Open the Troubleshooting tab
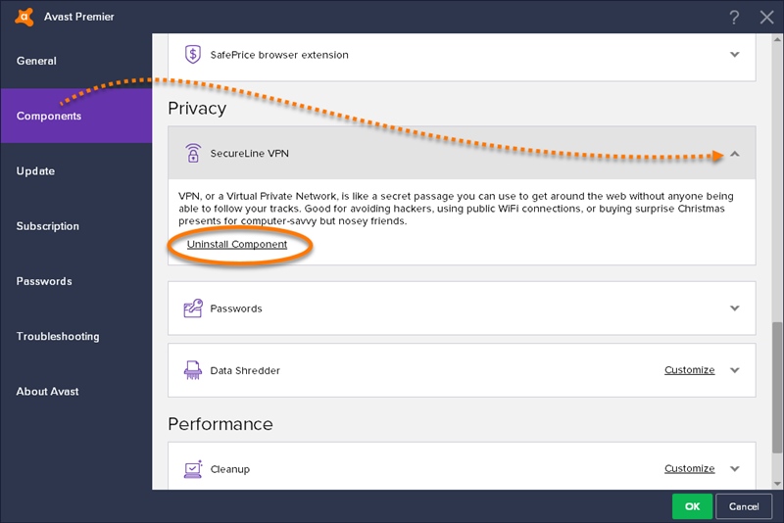Viewport: 784px width, 523px height. tap(76, 336)
